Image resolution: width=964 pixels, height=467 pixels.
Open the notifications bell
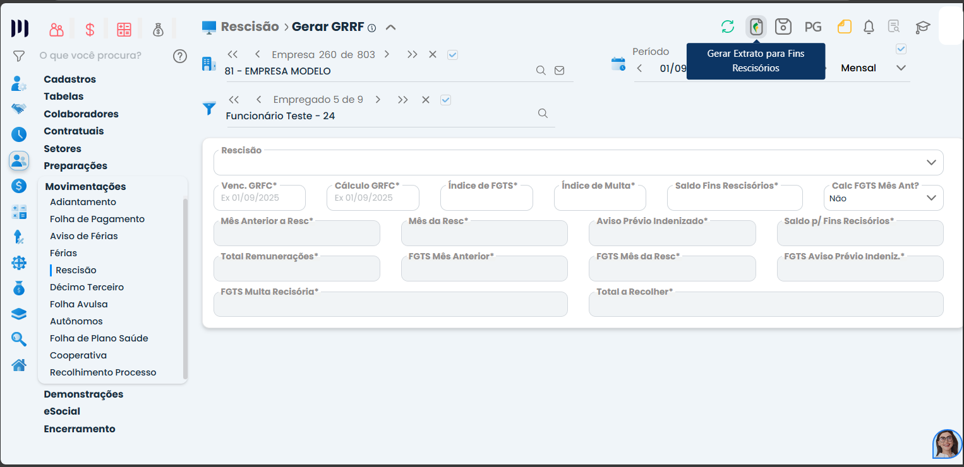869,27
